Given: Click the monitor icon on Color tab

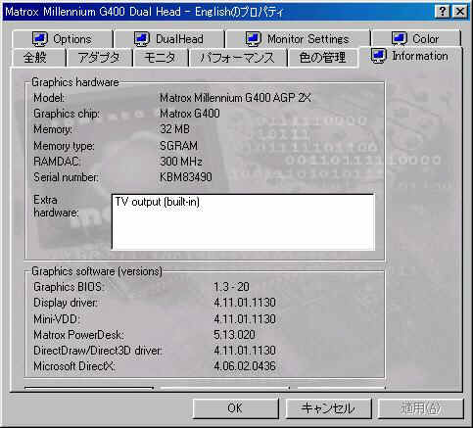Looking at the screenshot, I should tap(399, 39).
